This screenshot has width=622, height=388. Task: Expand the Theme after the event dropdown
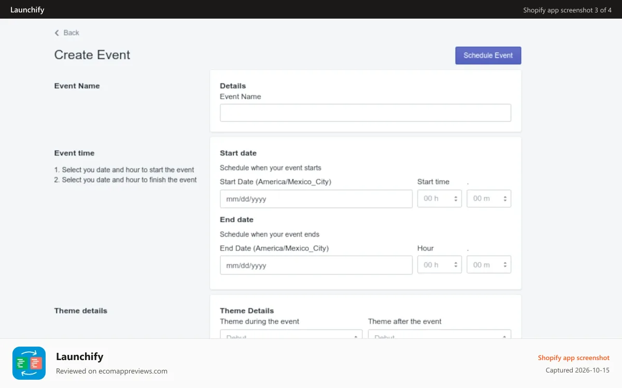[440, 335]
